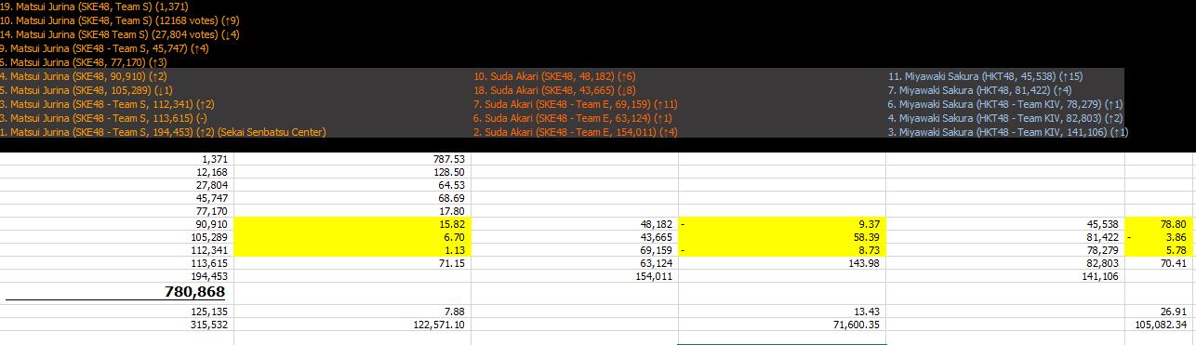
Task: Select the numeric cell 69,159
Action: coord(574,250)
